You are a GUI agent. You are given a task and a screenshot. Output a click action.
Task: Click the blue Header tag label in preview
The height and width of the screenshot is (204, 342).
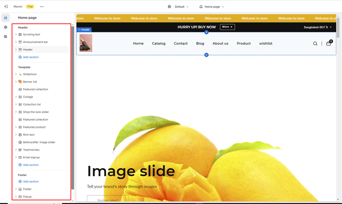(x=84, y=30)
